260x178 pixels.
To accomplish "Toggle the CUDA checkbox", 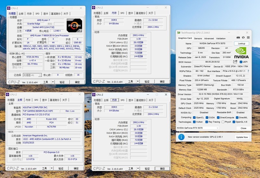I will [207, 117].
